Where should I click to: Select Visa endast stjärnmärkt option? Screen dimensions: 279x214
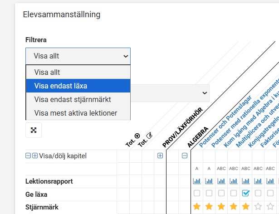pos(73,99)
